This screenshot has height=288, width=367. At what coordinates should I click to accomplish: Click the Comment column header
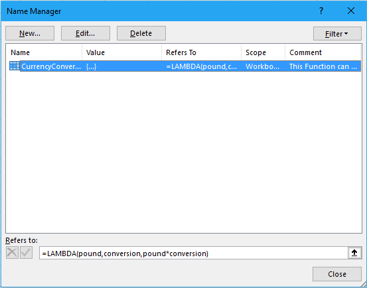coord(323,52)
